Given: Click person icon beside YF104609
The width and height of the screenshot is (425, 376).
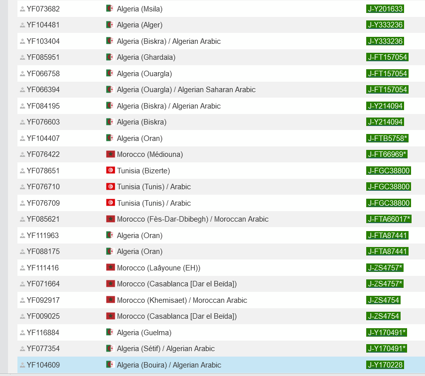Looking at the screenshot, I should pyautogui.click(x=22, y=365).
